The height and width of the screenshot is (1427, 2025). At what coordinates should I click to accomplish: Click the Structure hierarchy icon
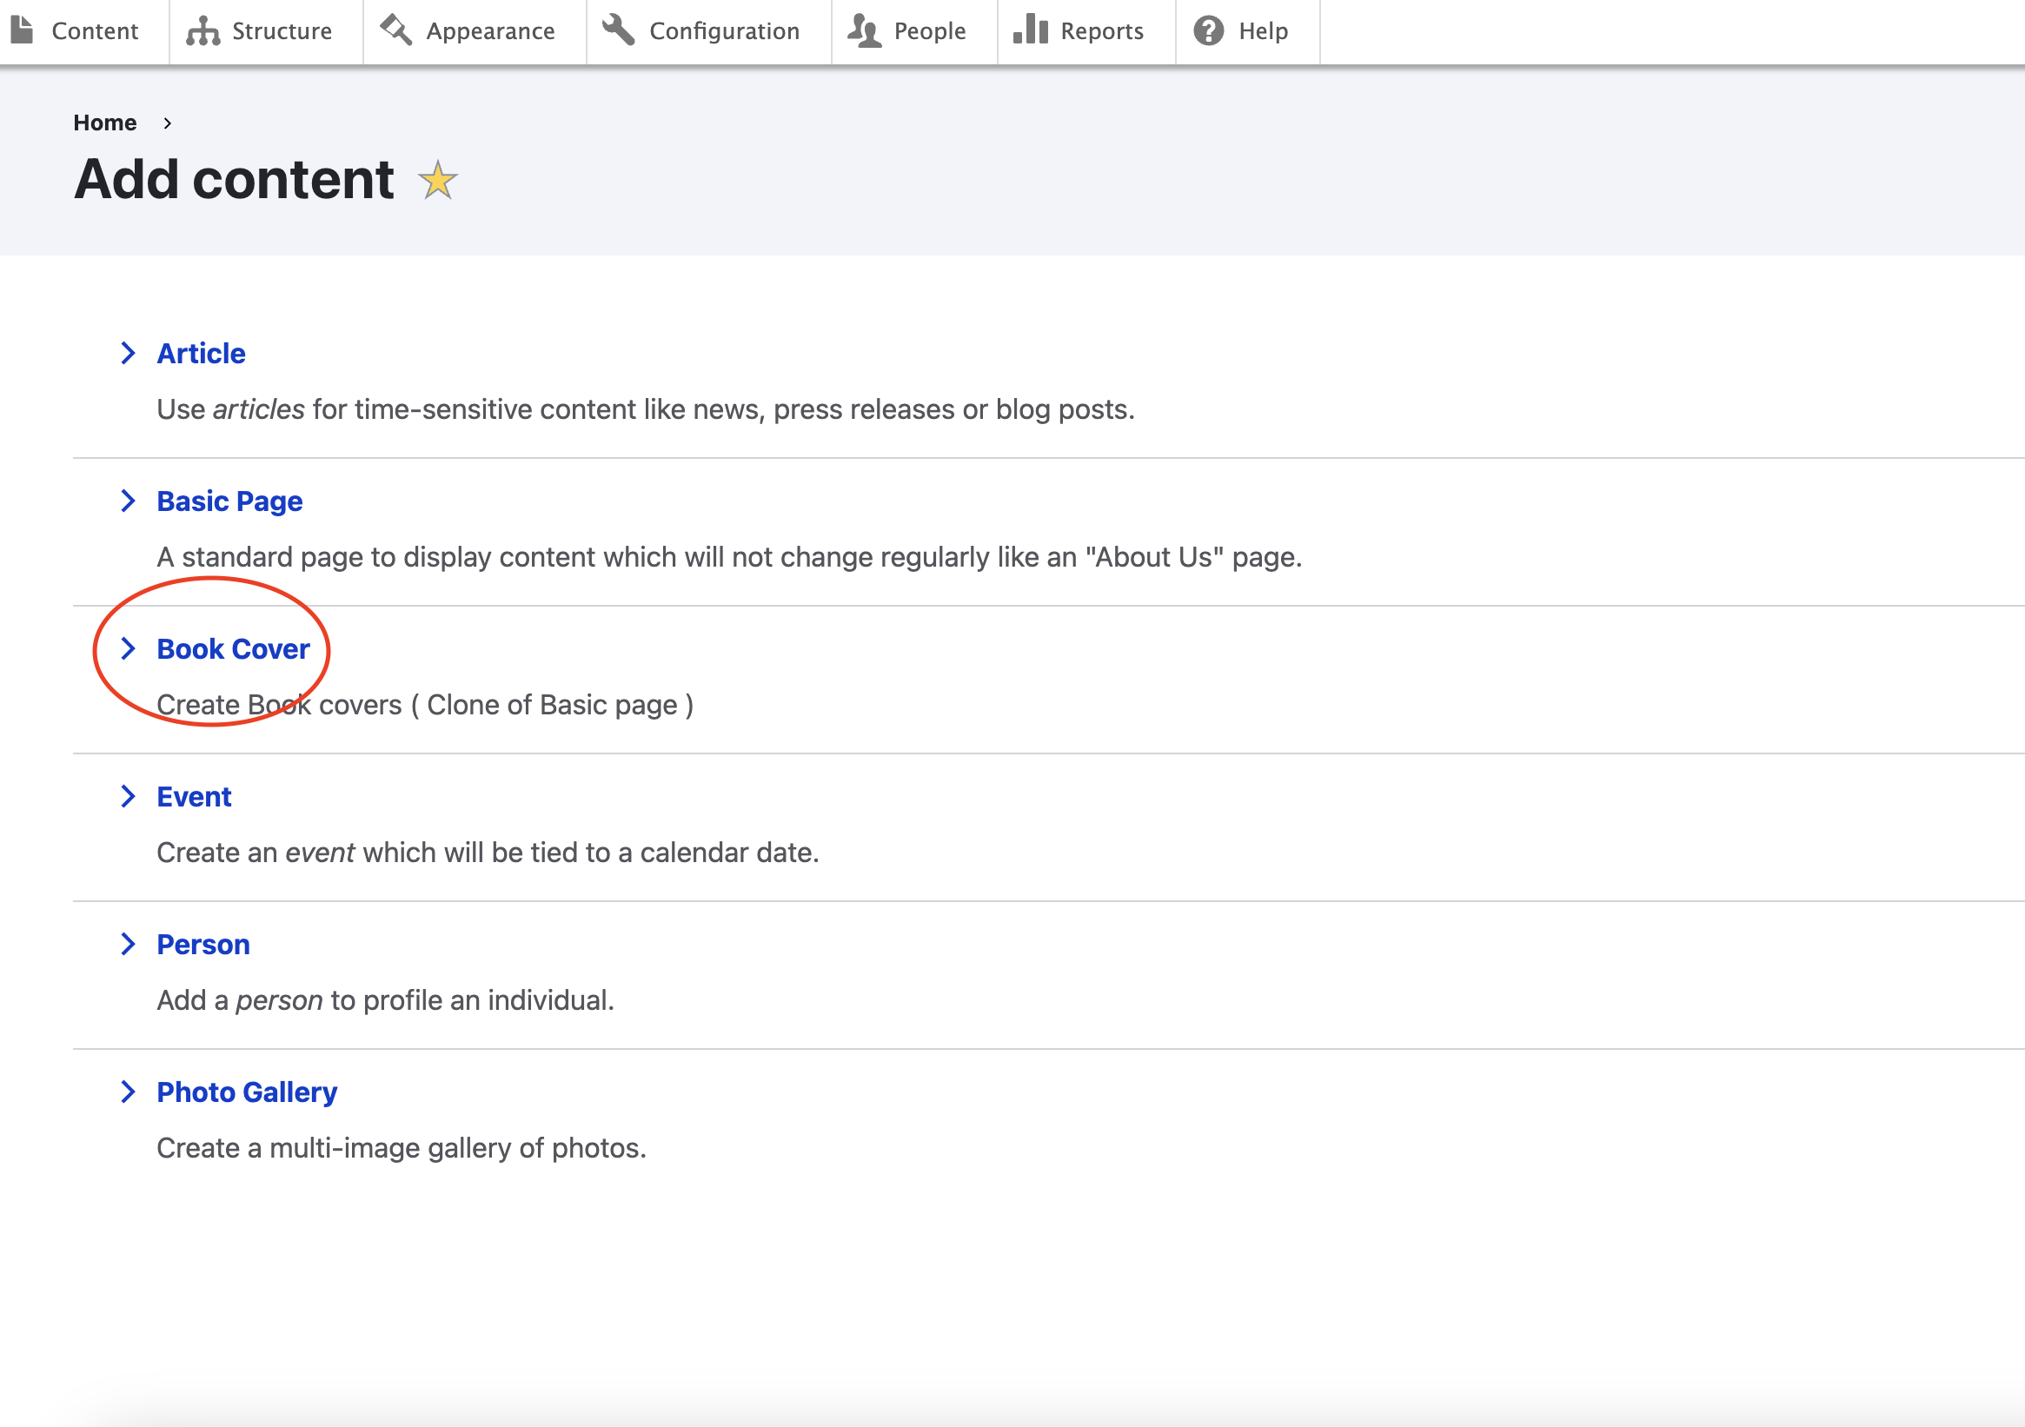point(202,31)
